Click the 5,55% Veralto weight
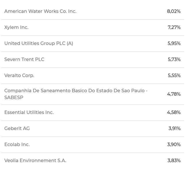The height and width of the screenshot is (171, 185). tap(174, 76)
